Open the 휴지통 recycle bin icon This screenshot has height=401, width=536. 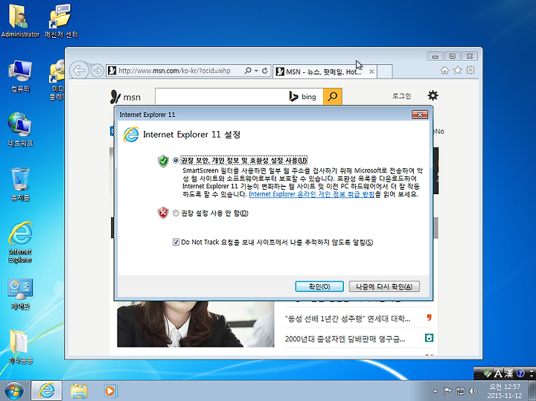(20, 185)
